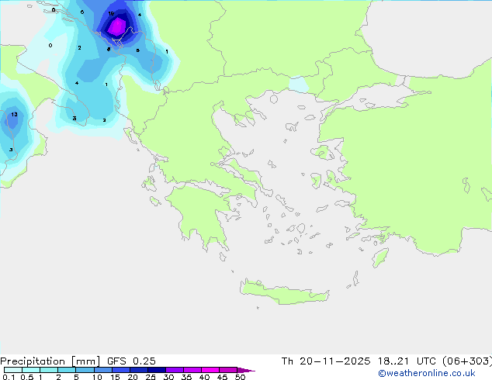492x380 pixels.
Task: Click the legend label '0.5'
Action: pos(26,377)
